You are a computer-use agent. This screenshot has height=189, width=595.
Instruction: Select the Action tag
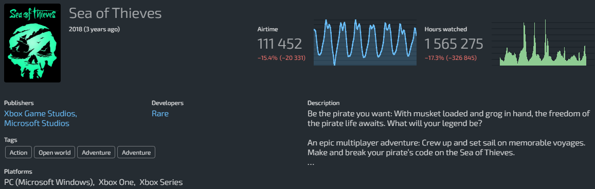pos(19,153)
